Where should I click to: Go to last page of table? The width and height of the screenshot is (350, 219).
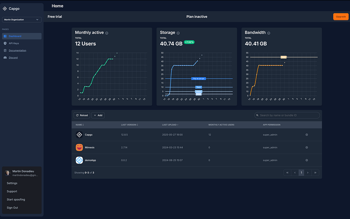[x=315, y=172]
